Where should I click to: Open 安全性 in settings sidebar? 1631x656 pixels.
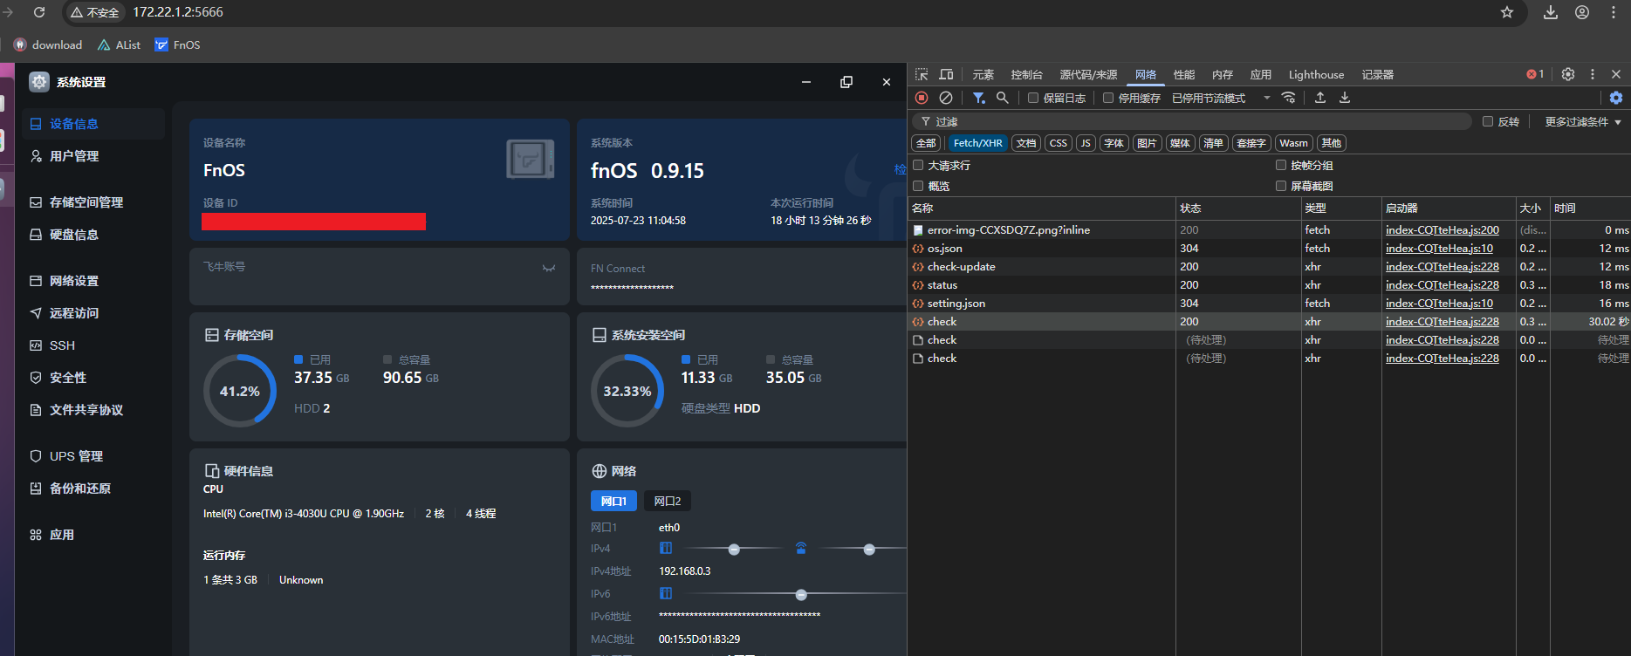(92, 378)
